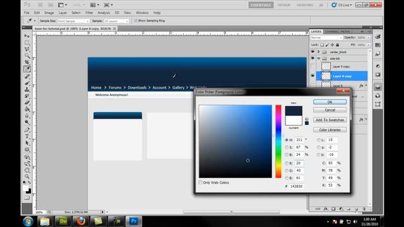The image size is (404, 227).
Task: Select the Lasso tool
Action: [27, 49]
